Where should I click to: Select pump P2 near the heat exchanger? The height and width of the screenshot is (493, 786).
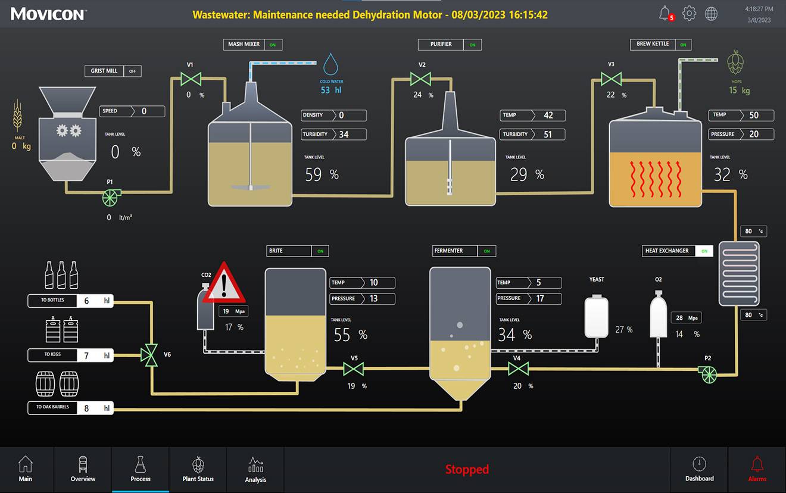click(x=708, y=375)
